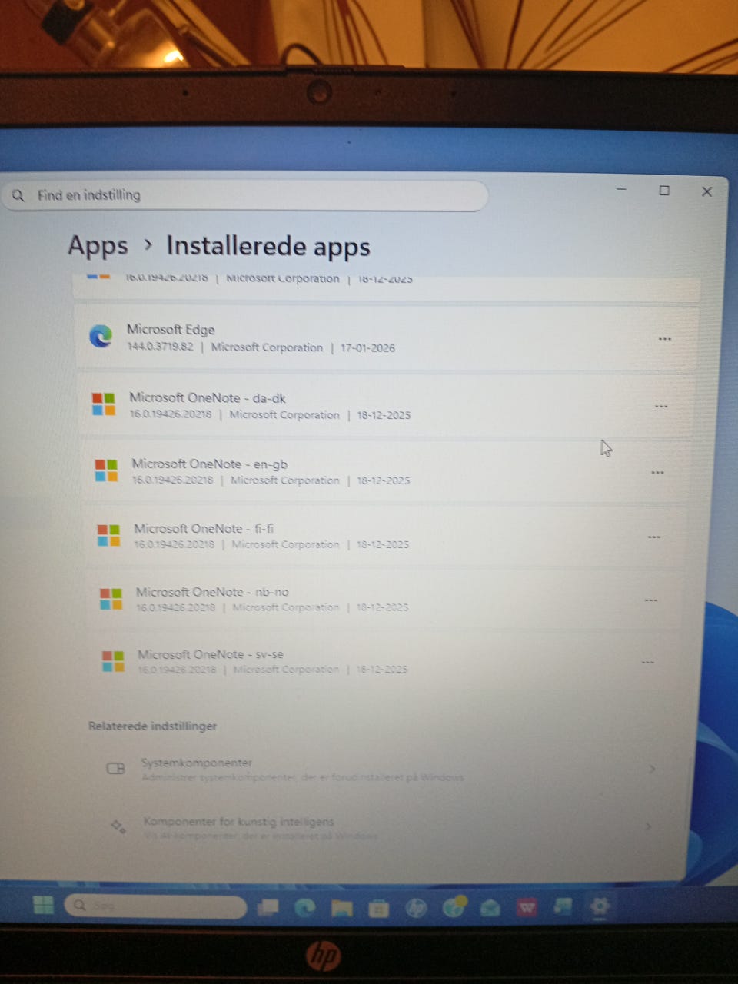The width and height of the screenshot is (738, 984).
Task: Open File Explorer from taskbar
Action: 342,909
